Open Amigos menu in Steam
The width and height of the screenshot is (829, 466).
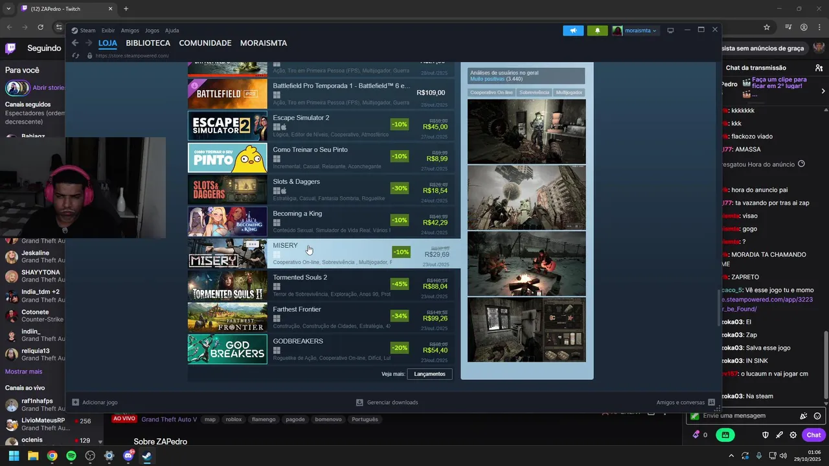pyautogui.click(x=130, y=30)
